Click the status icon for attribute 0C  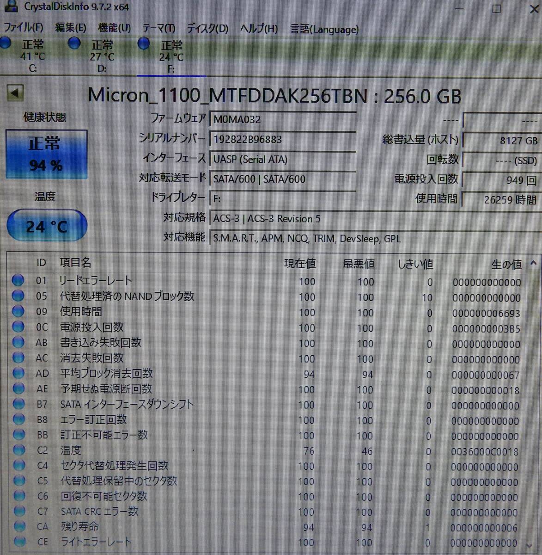[18, 326]
